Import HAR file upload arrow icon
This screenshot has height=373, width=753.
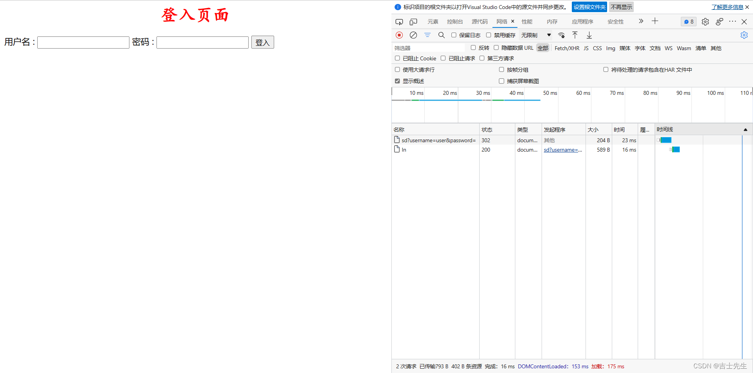[x=575, y=35]
